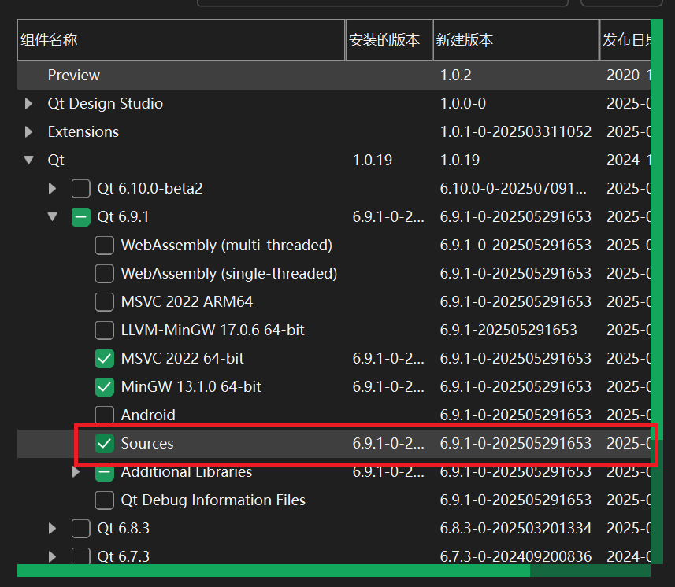
Task: Click new version 6.9.1-202505291653 of LLVM-MinGW
Action: 508,330
